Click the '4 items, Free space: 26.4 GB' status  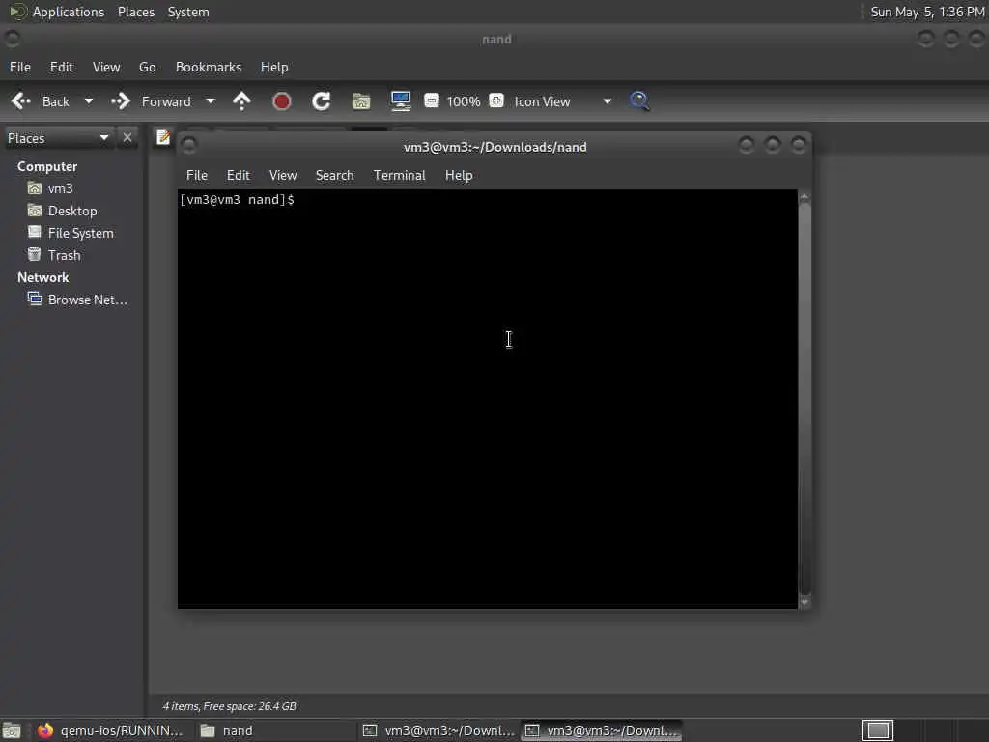click(x=229, y=706)
